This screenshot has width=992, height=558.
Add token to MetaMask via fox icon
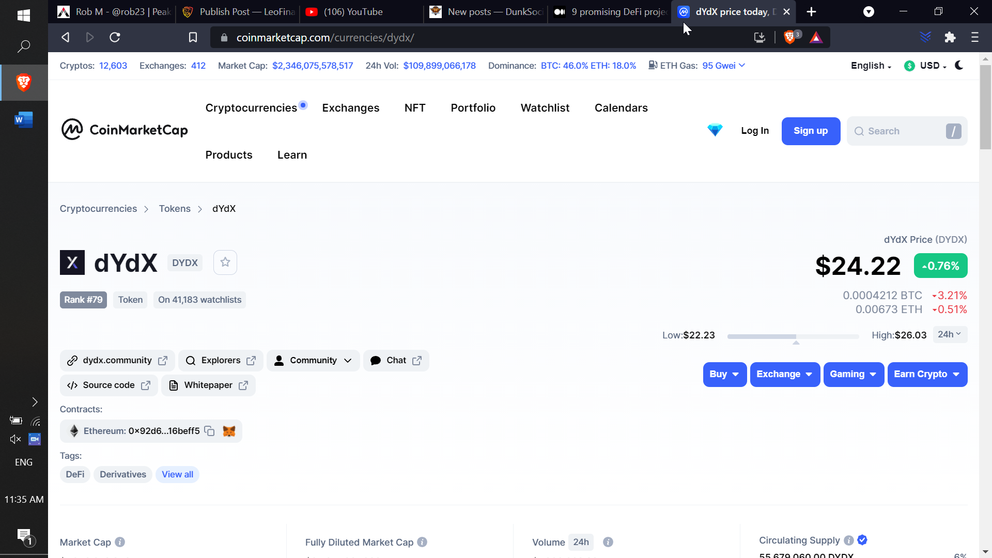[x=229, y=431]
